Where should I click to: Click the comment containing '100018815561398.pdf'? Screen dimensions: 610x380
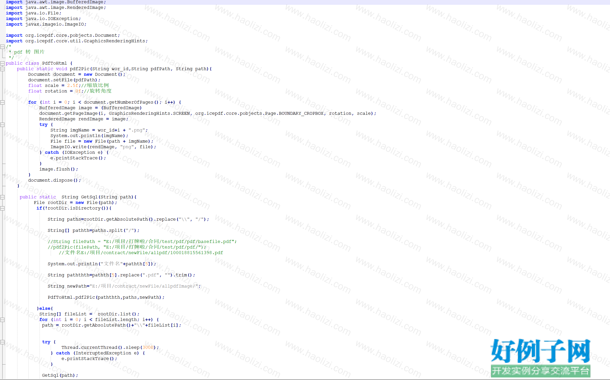coord(141,253)
